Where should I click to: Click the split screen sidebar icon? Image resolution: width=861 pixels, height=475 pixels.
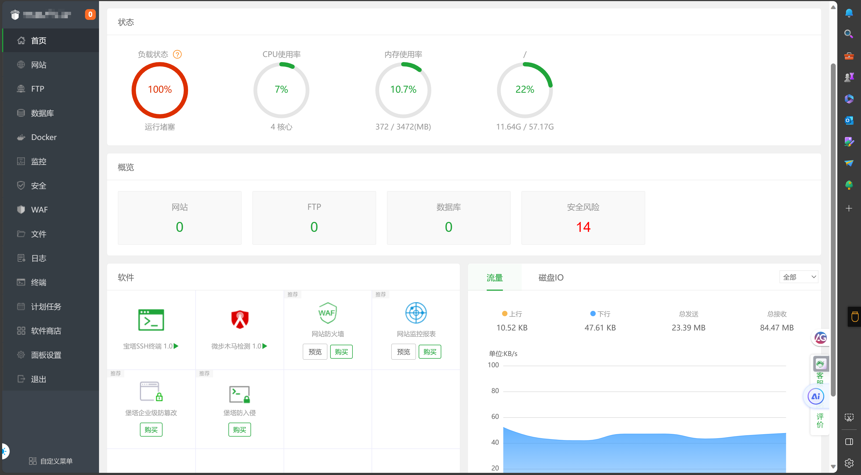point(849,442)
